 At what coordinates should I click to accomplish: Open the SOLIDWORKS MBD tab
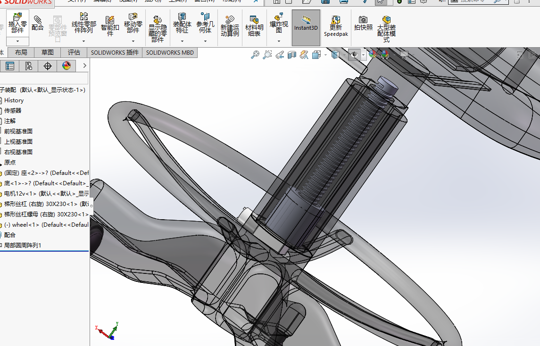click(x=170, y=53)
